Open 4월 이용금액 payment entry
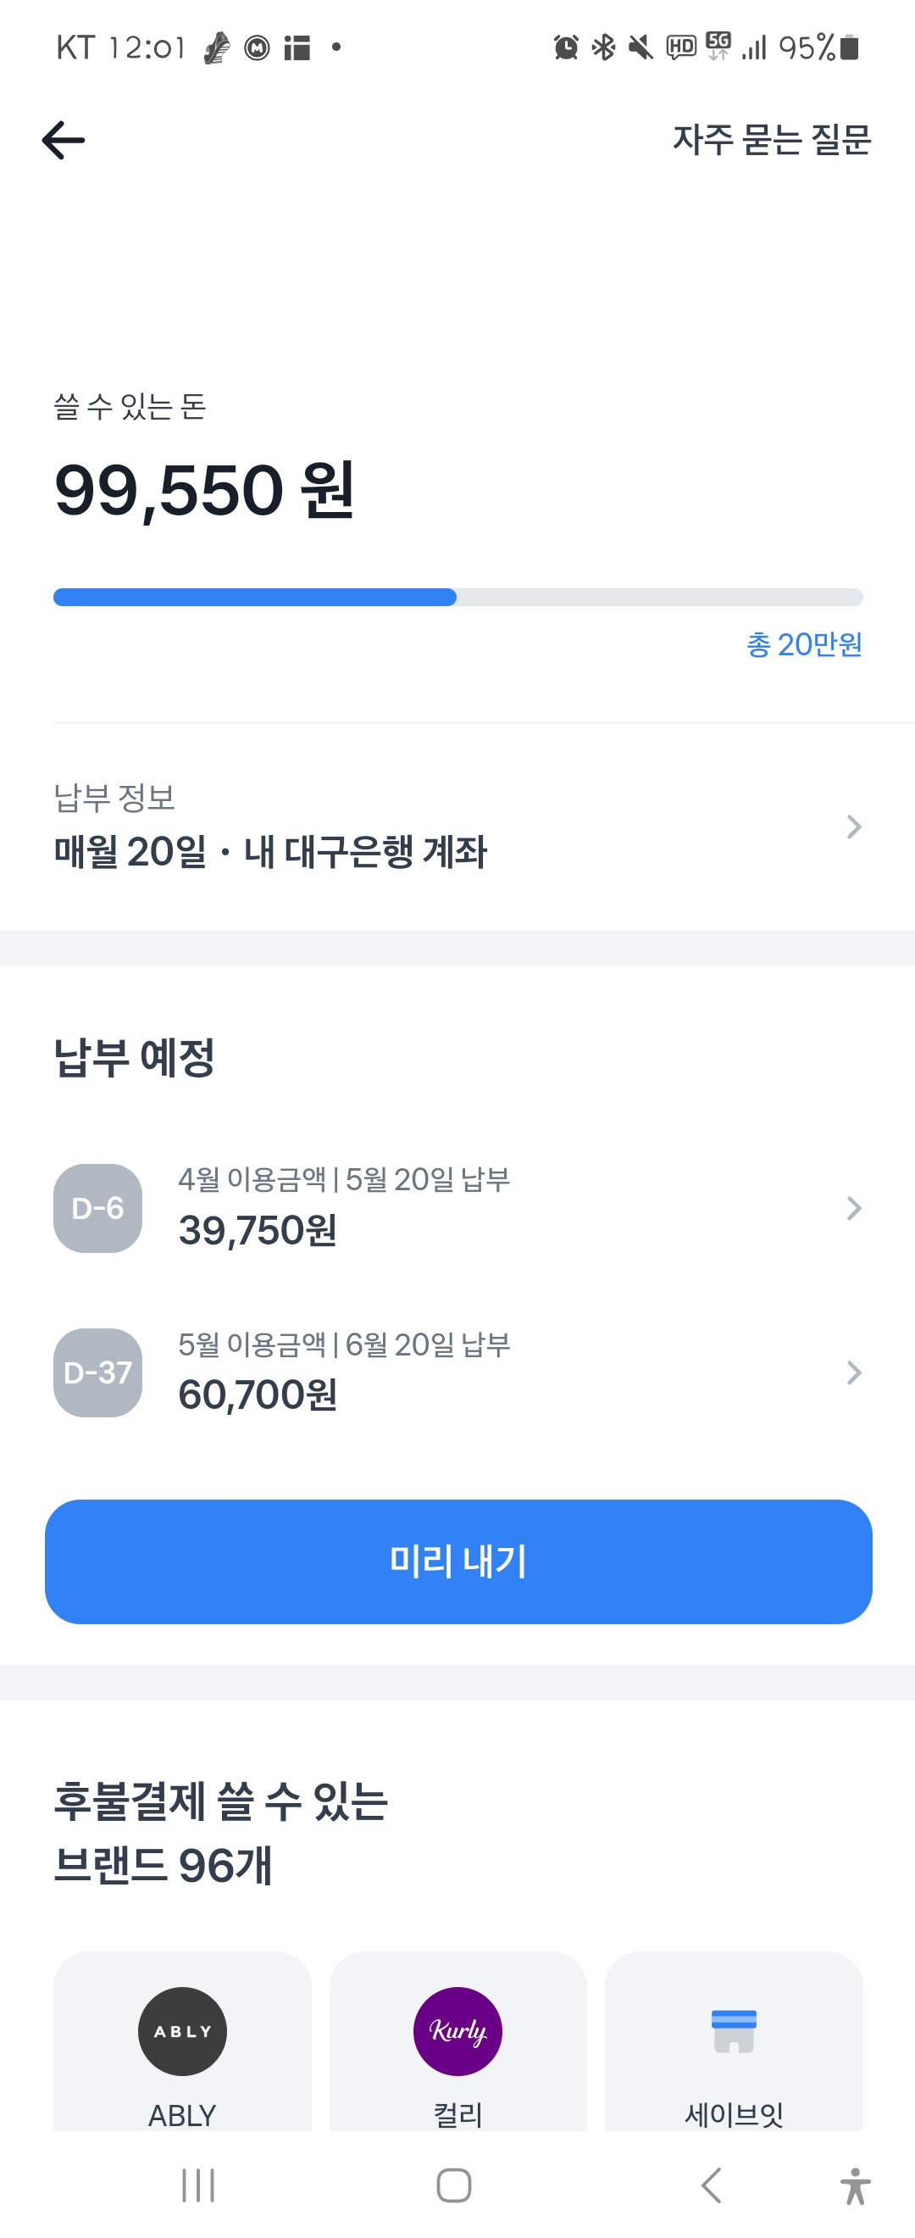915x2238 pixels. (457, 1208)
